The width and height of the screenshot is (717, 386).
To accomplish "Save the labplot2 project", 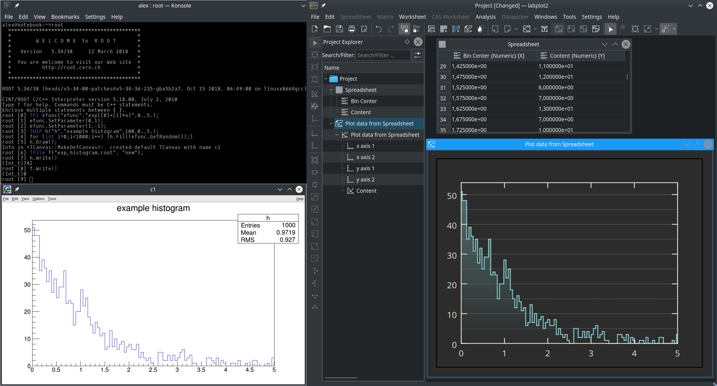I will pyautogui.click(x=339, y=29).
